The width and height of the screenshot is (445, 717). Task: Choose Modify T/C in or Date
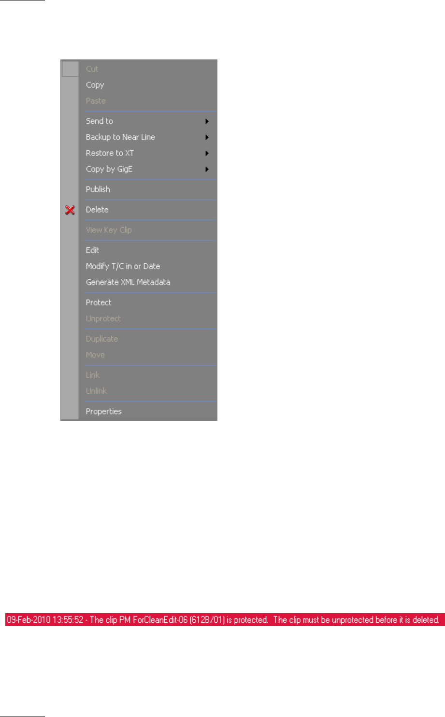pyautogui.click(x=123, y=266)
